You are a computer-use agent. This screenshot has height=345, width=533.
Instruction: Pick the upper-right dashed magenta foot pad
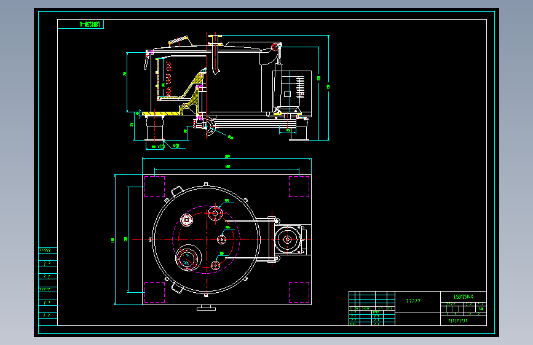pos(299,187)
